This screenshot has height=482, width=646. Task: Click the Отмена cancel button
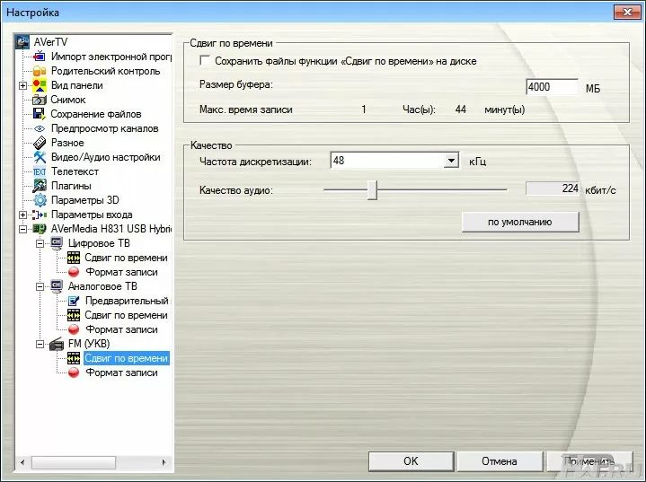pyautogui.click(x=499, y=461)
